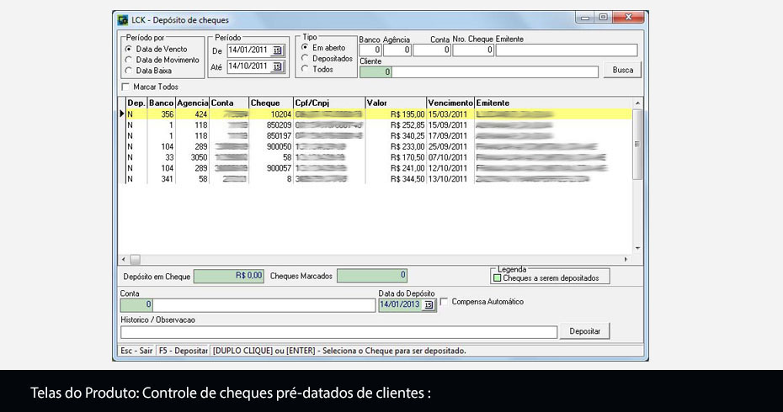783x412 pixels.
Task: Focus the Nro. Cheque filter field
Action: pyautogui.click(x=473, y=50)
